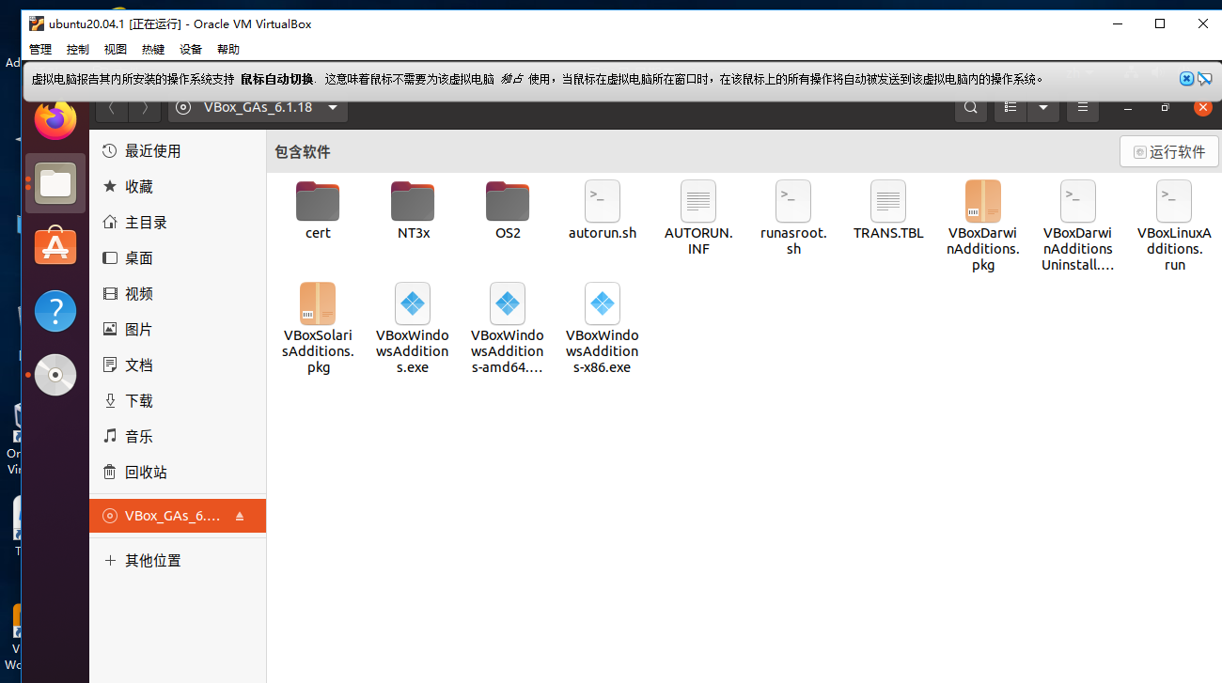Eject the VBox_GAs disc

(240, 516)
